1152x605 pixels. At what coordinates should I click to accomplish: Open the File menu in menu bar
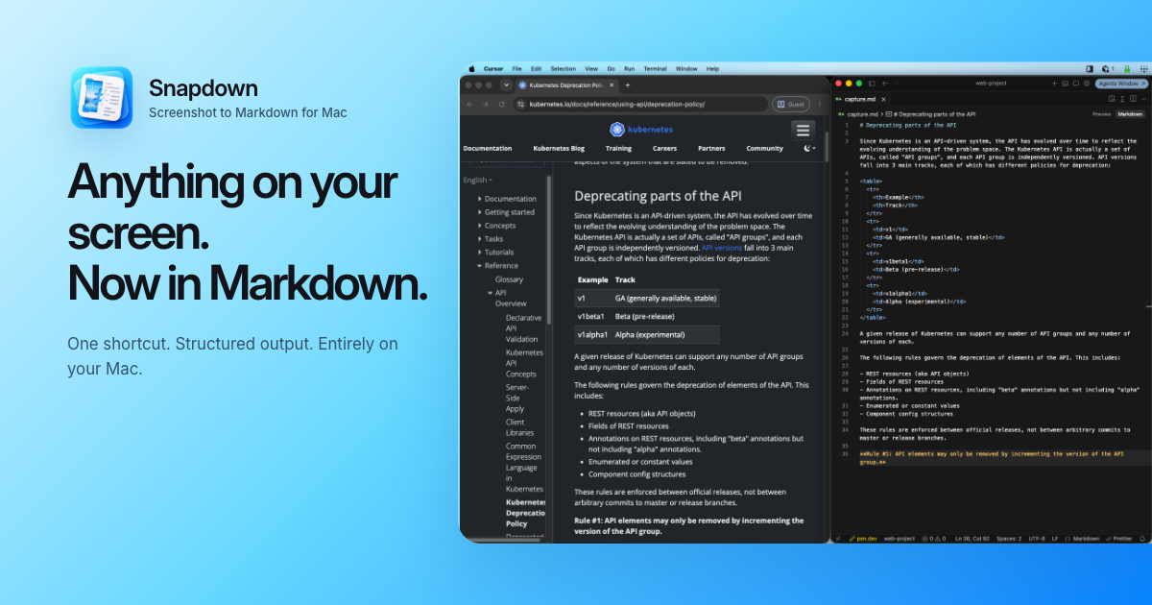coord(516,69)
